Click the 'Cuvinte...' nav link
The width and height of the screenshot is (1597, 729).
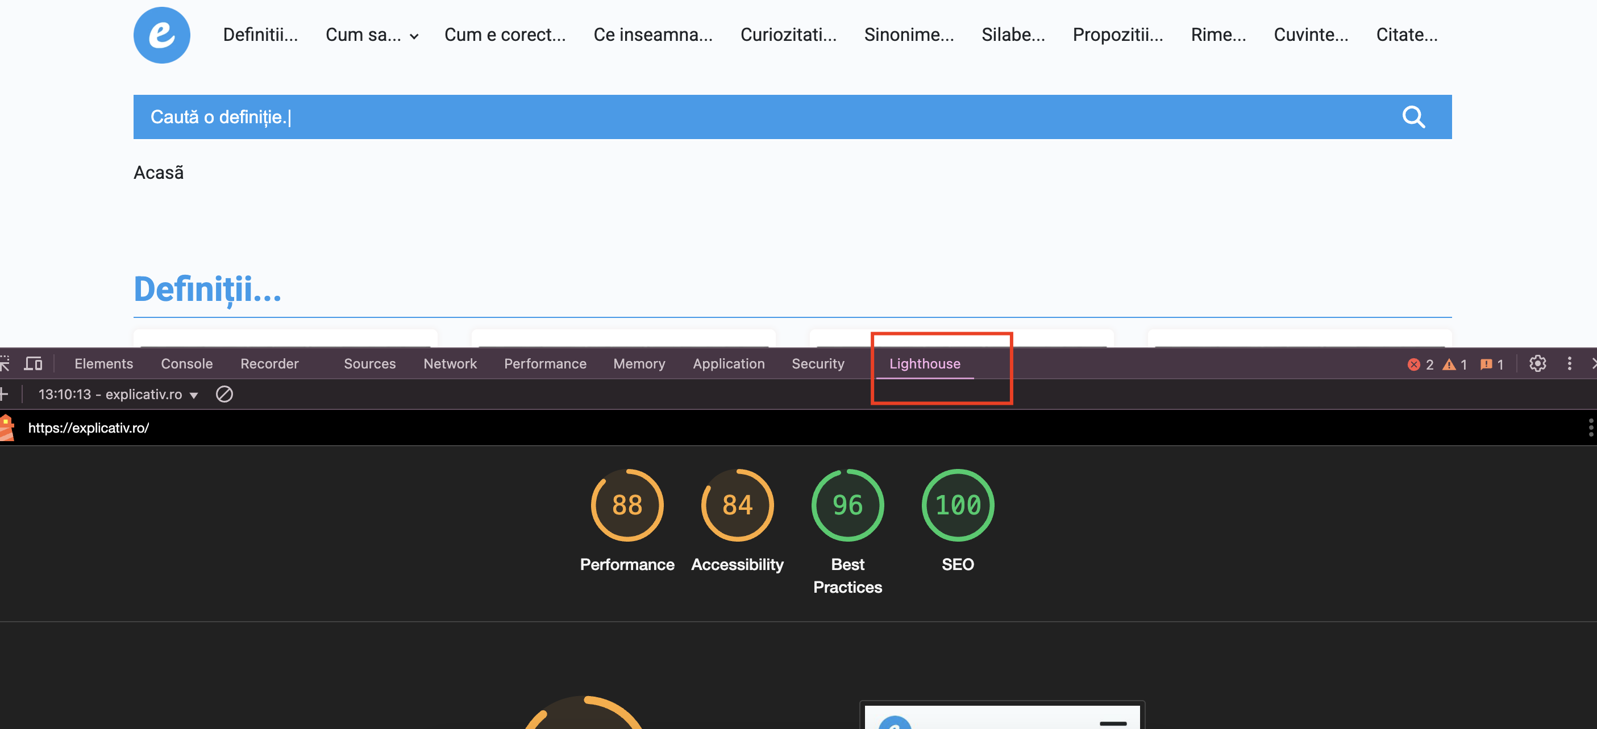point(1311,35)
